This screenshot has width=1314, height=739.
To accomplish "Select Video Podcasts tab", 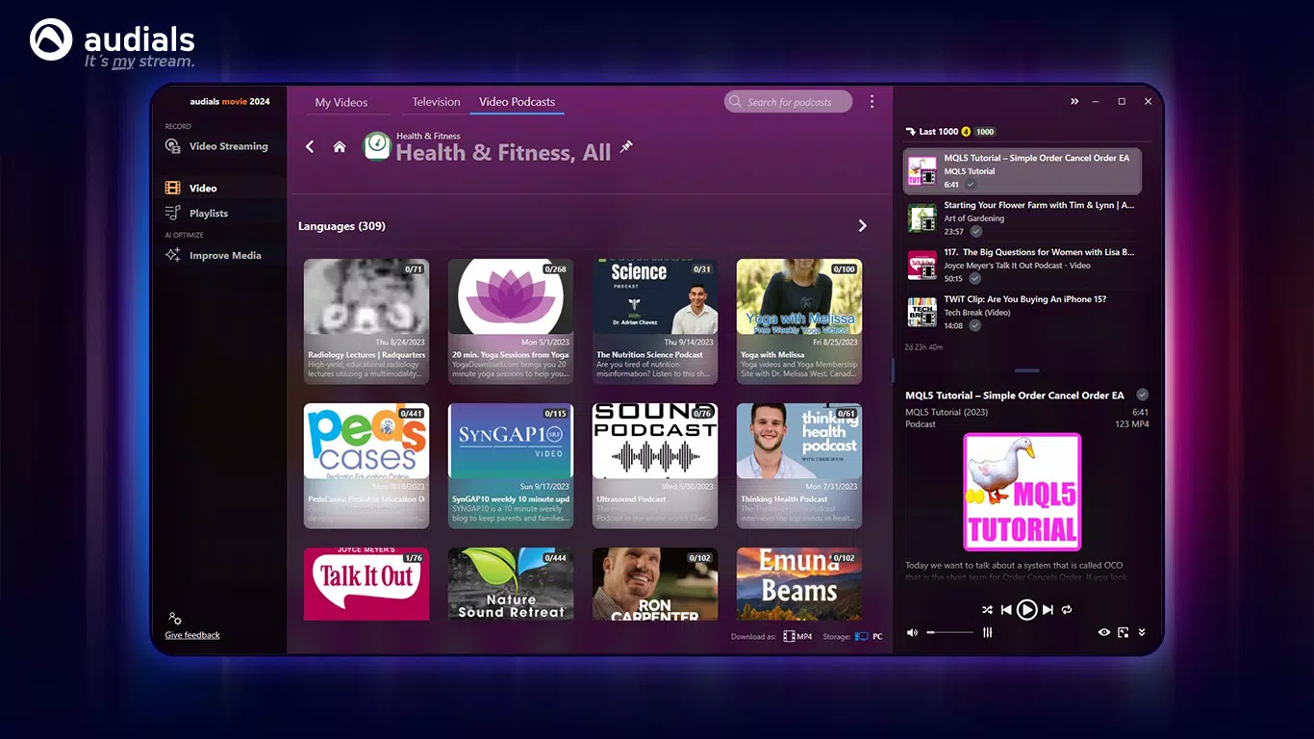I will coord(518,101).
